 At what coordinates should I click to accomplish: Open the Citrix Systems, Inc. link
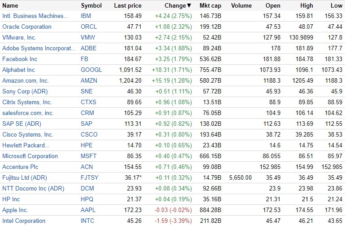[x=27, y=102]
